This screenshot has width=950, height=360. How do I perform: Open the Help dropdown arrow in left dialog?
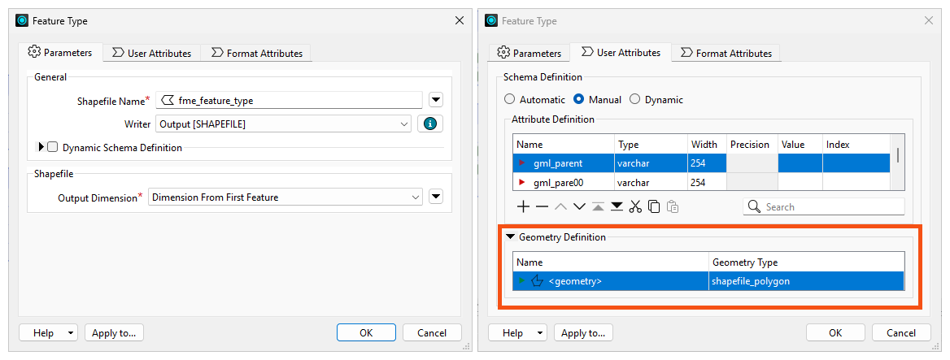click(x=71, y=332)
